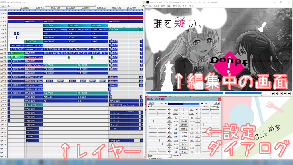Click icon left of plus in settings dialog
This screenshot has height=165, width=293.
point(215,103)
